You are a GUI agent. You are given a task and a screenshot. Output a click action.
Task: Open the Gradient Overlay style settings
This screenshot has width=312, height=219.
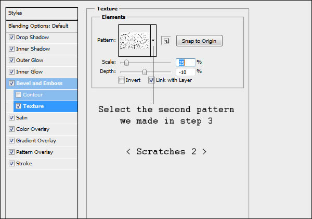pyautogui.click(x=36, y=141)
